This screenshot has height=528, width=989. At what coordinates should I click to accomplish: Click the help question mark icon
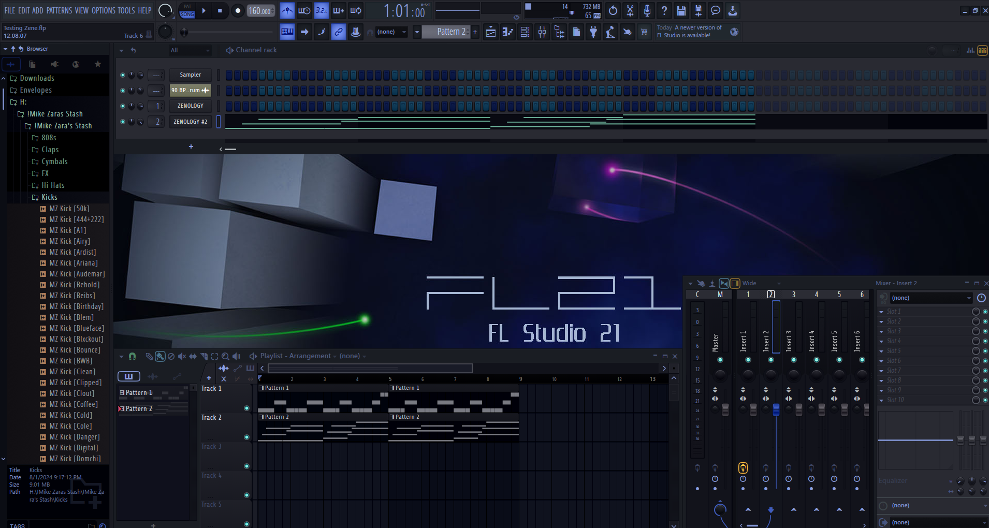pyautogui.click(x=664, y=10)
